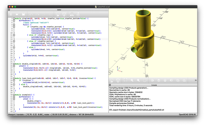
Task: Click 'Total rendering time' console line
Action: coord(131,105)
